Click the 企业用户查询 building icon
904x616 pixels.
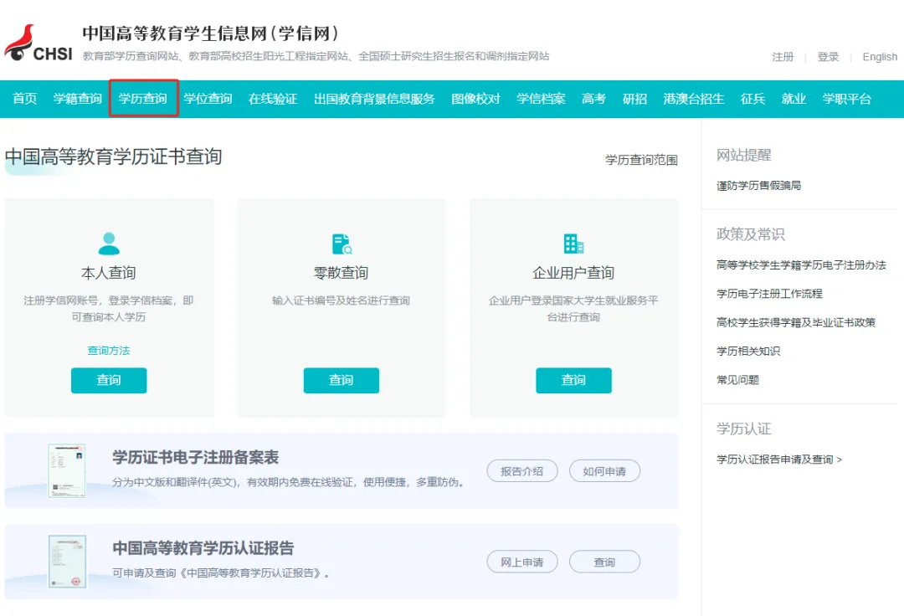pyautogui.click(x=573, y=244)
